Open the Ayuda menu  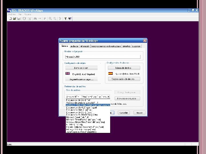click(x=27, y=14)
